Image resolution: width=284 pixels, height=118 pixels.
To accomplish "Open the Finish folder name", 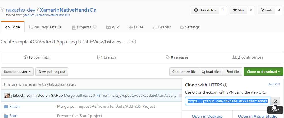I will point(14,107).
